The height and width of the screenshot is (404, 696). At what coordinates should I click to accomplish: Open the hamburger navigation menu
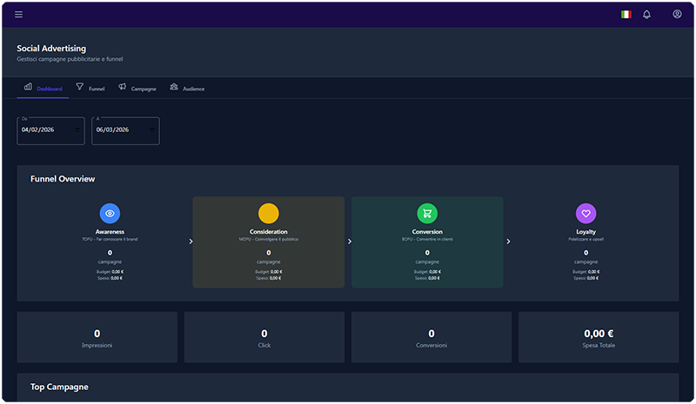tap(19, 14)
